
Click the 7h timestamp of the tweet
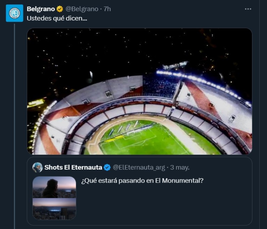(107, 9)
